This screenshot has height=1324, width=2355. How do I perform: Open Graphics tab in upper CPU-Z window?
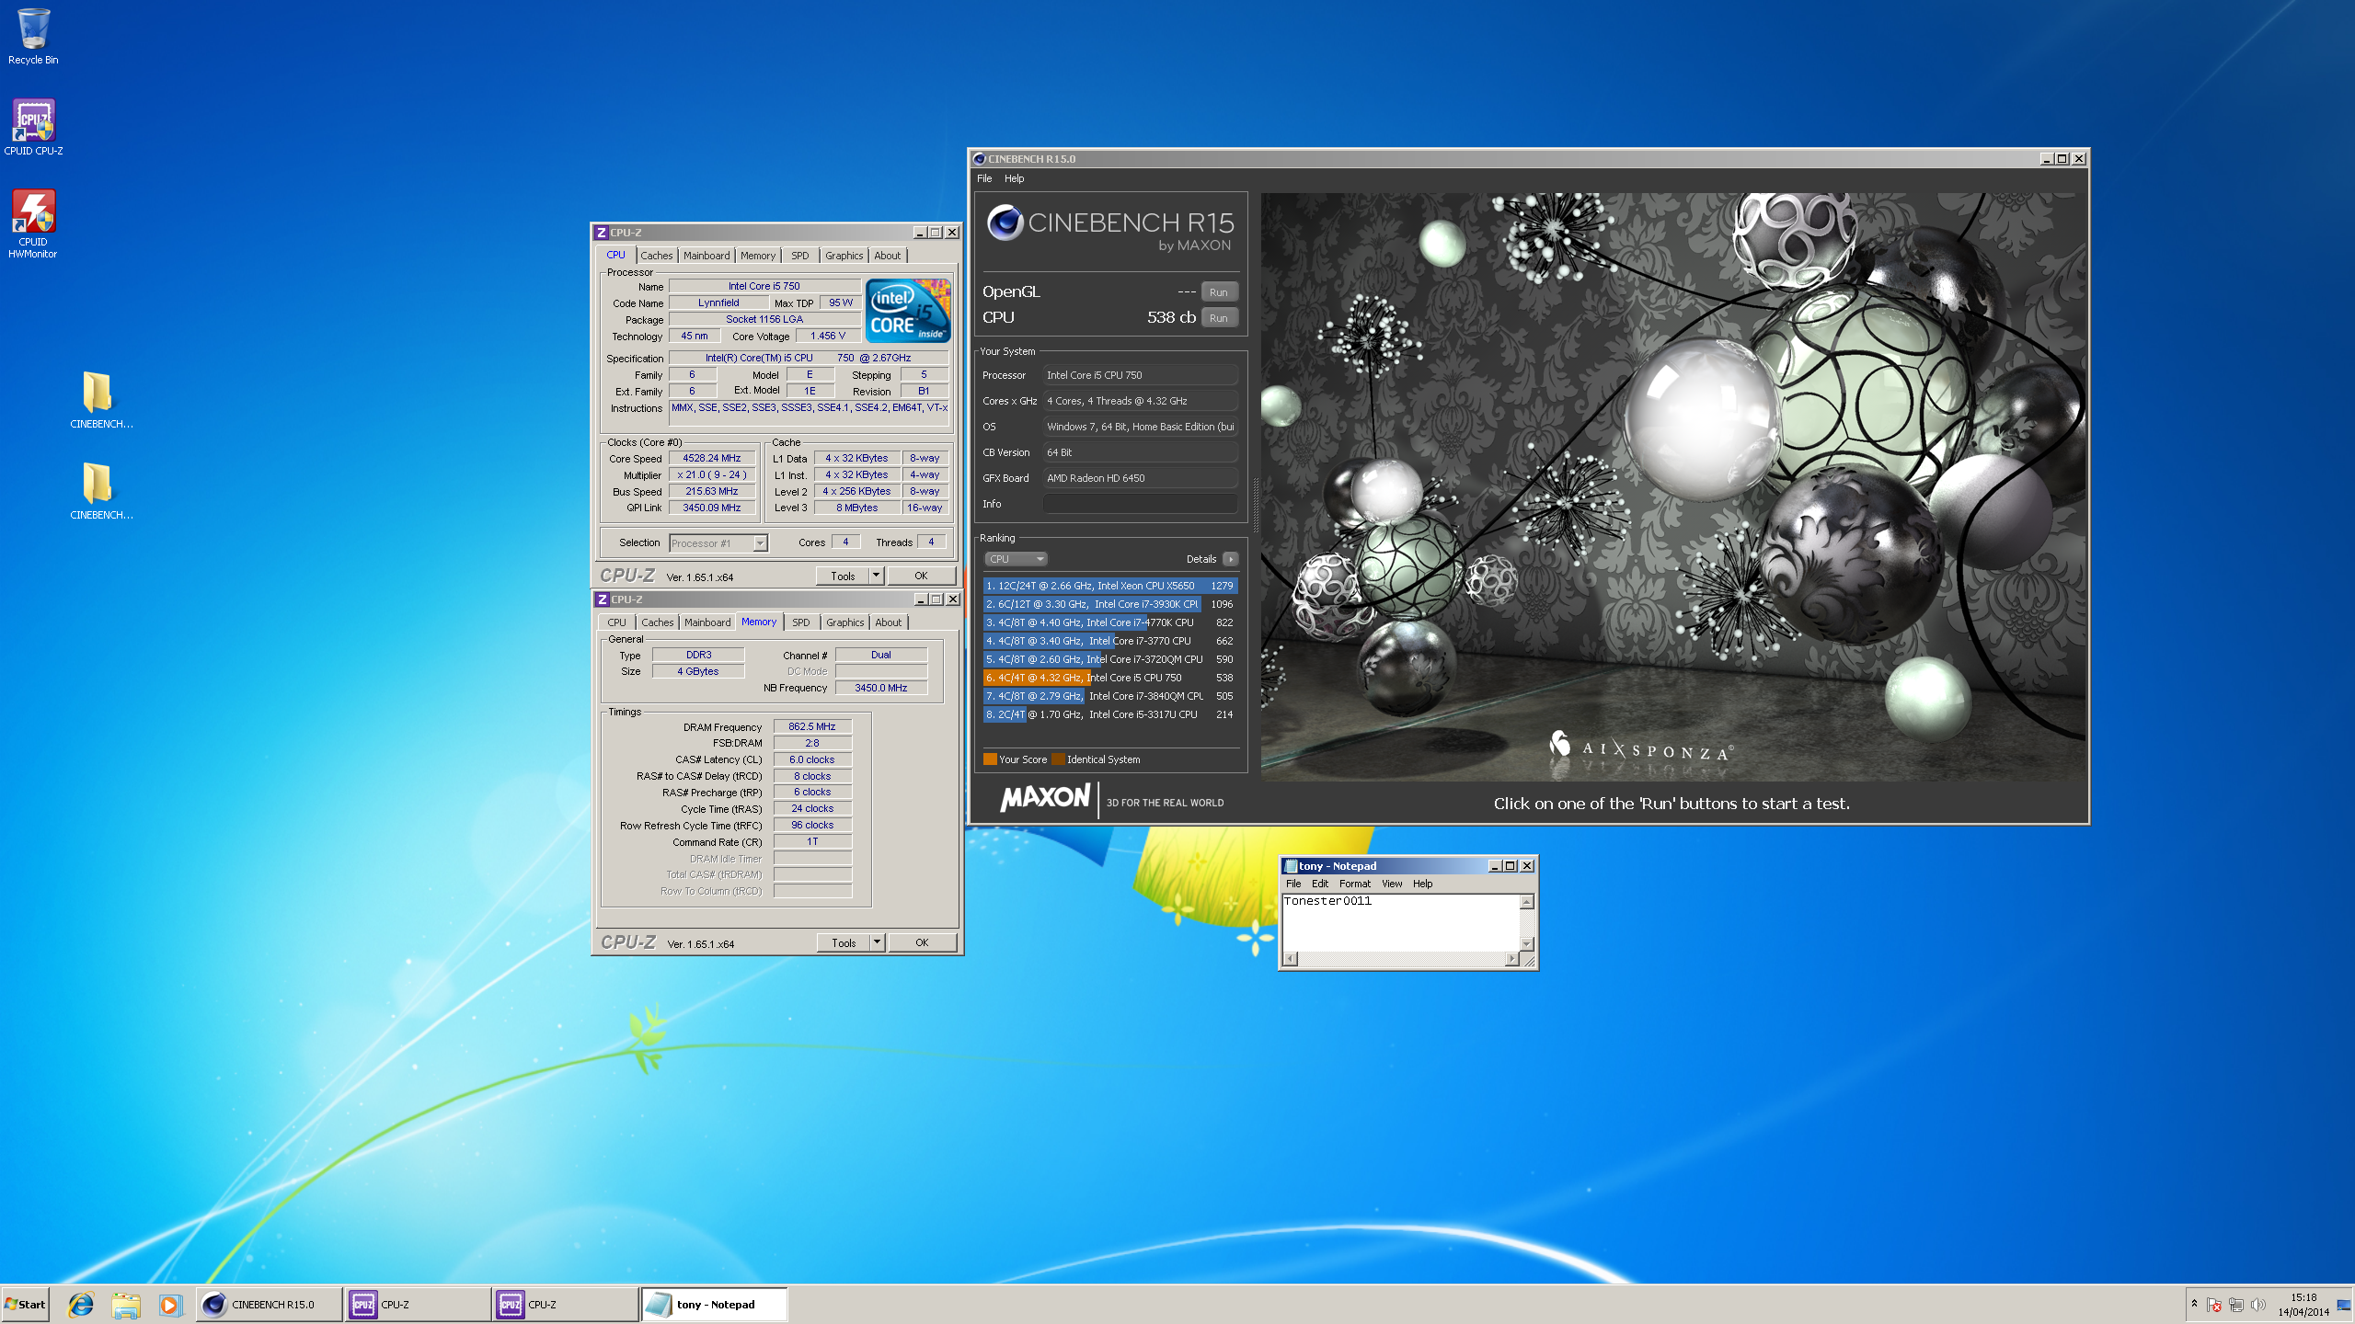coord(844,256)
